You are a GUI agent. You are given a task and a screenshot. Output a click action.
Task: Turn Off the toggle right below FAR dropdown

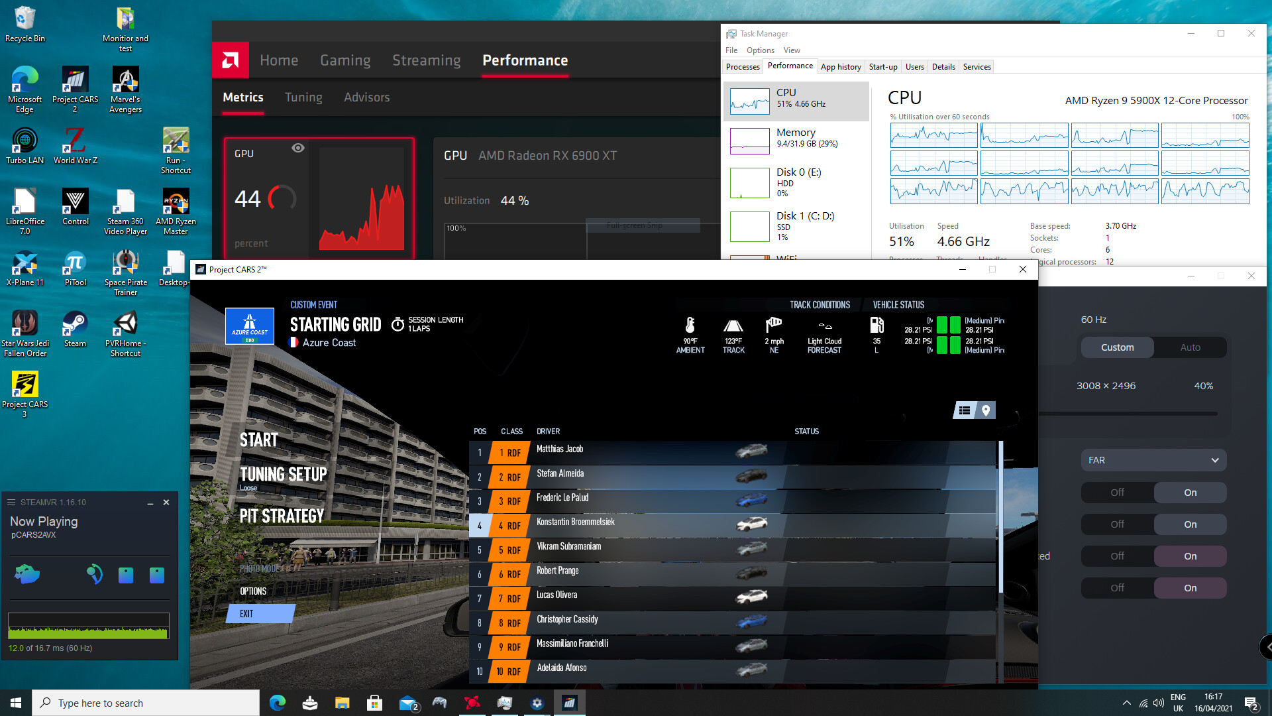tap(1117, 493)
